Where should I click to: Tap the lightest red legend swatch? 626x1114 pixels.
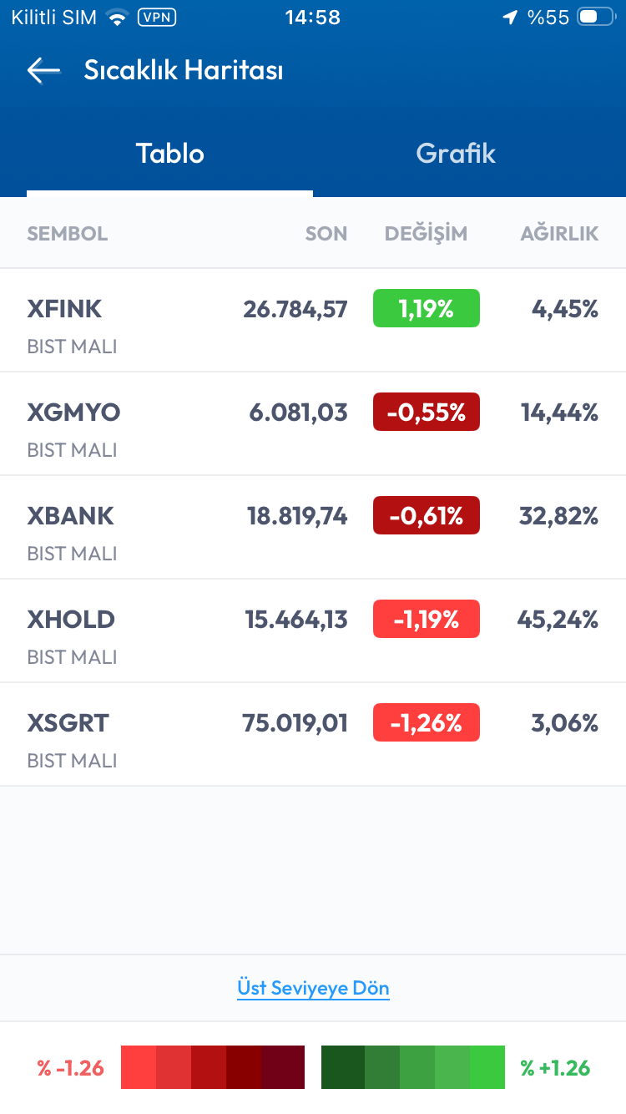point(139,1067)
